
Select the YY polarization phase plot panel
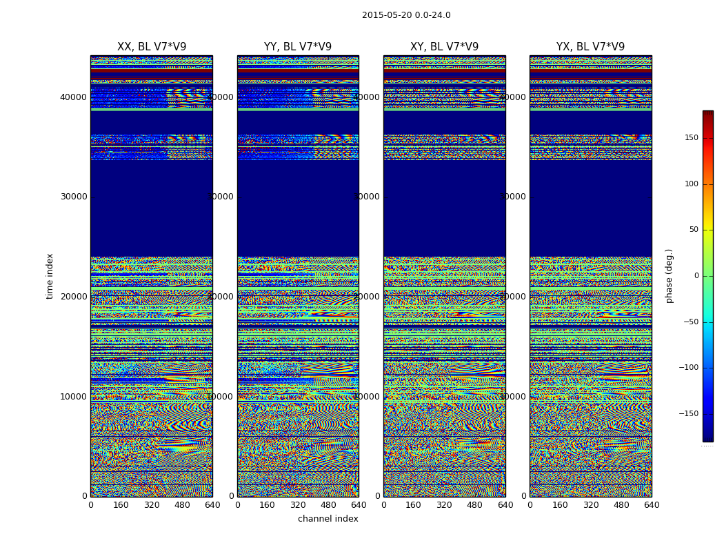click(298, 276)
